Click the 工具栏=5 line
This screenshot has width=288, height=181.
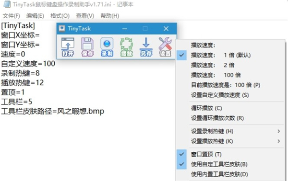[16, 102]
